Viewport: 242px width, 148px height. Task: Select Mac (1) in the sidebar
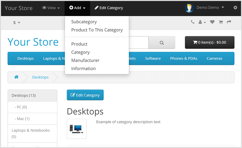pos(32,119)
